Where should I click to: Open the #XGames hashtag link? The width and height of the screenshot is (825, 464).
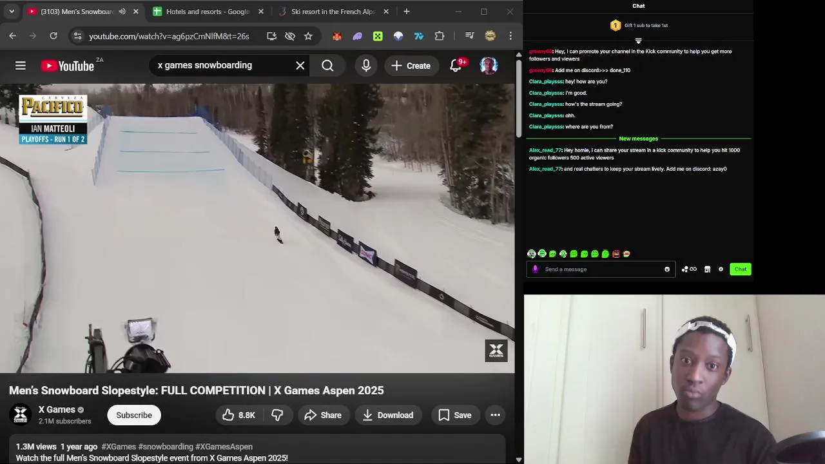(119, 447)
